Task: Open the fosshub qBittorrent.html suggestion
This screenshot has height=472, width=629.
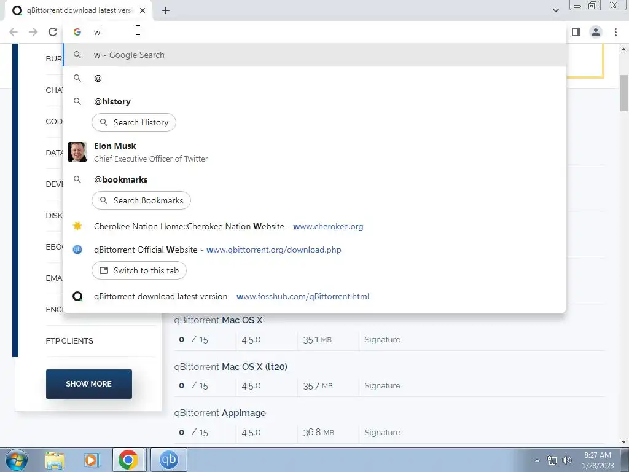Action: pyautogui.click(x=315, y=297)
